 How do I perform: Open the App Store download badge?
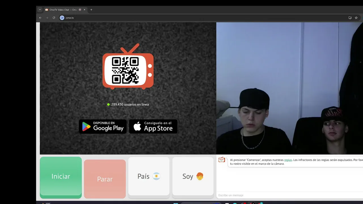(x=153, y=126)
